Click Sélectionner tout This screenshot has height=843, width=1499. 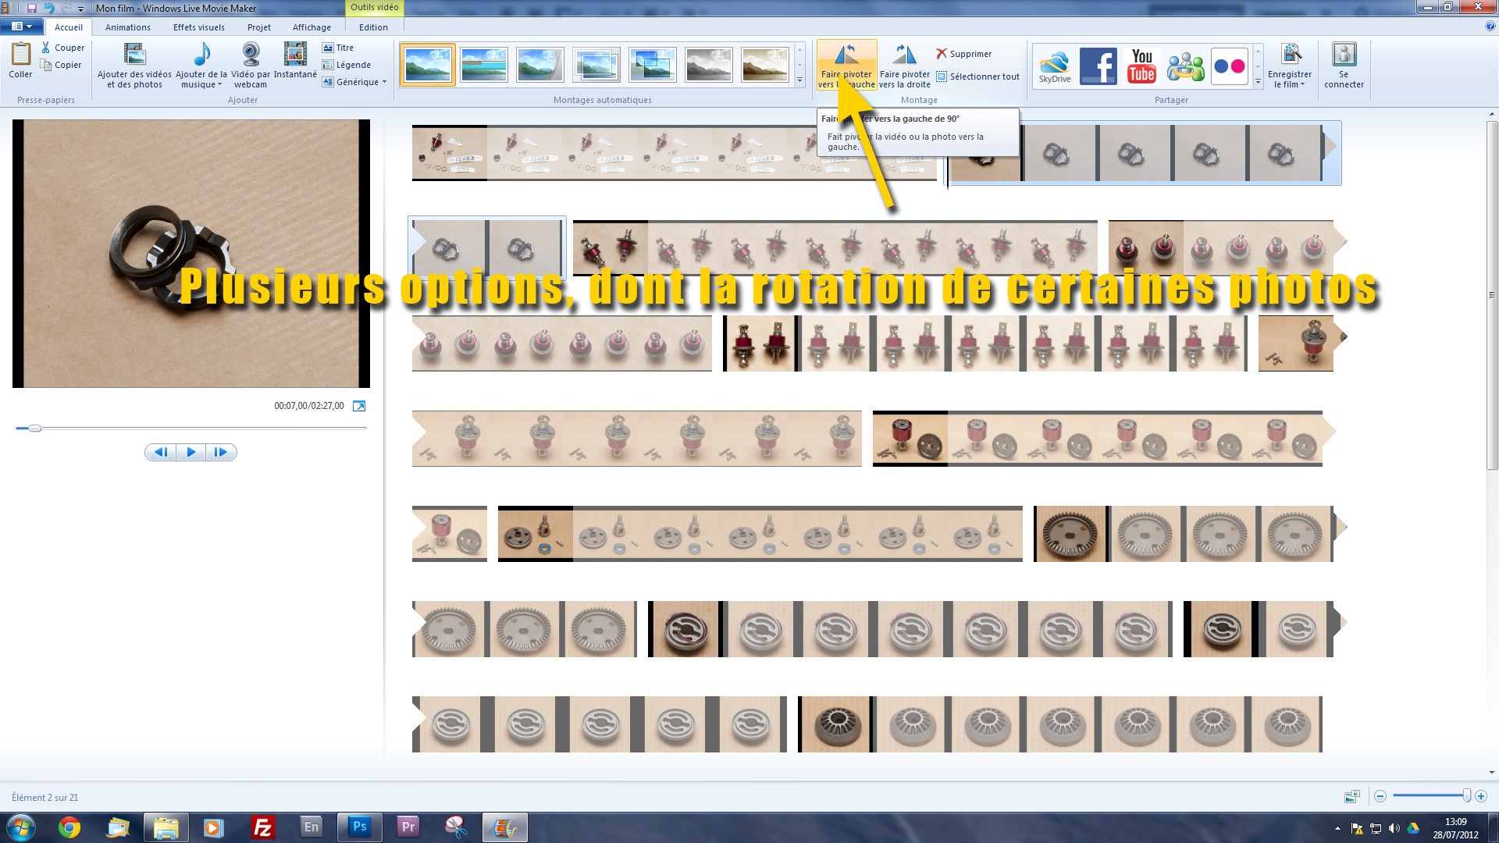pyautogui.click(x=977, y=76)
